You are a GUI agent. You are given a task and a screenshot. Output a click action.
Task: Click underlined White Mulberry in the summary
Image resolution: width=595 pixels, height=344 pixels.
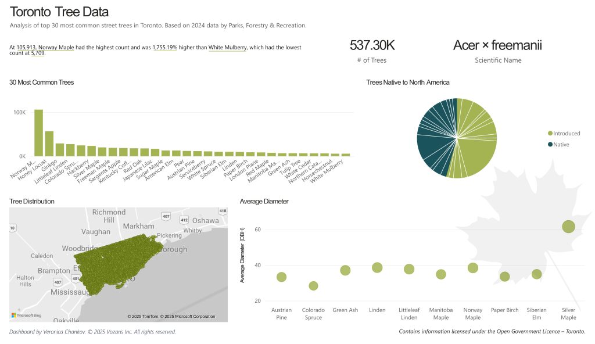(228, 46)
